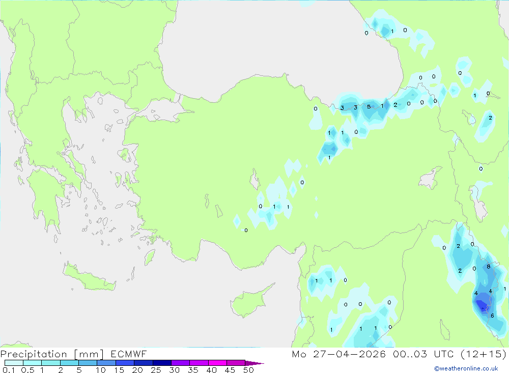Click the 0.1–0.5 mm legend color box
The width and height of the screenshot is (509, 373).
[x=14, y=363]
